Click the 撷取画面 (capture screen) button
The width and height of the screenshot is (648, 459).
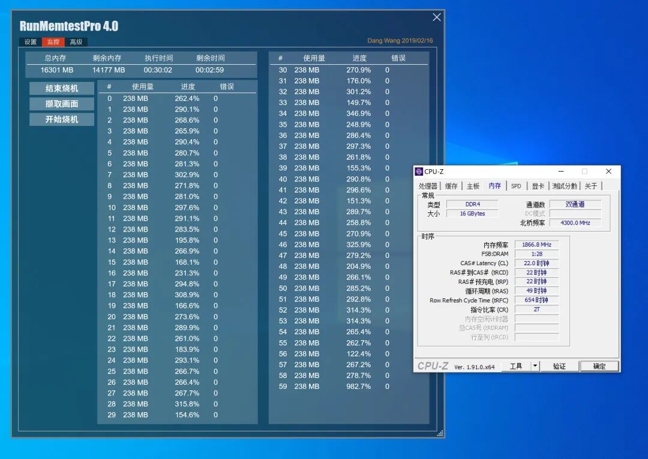(x=61, y=103)
